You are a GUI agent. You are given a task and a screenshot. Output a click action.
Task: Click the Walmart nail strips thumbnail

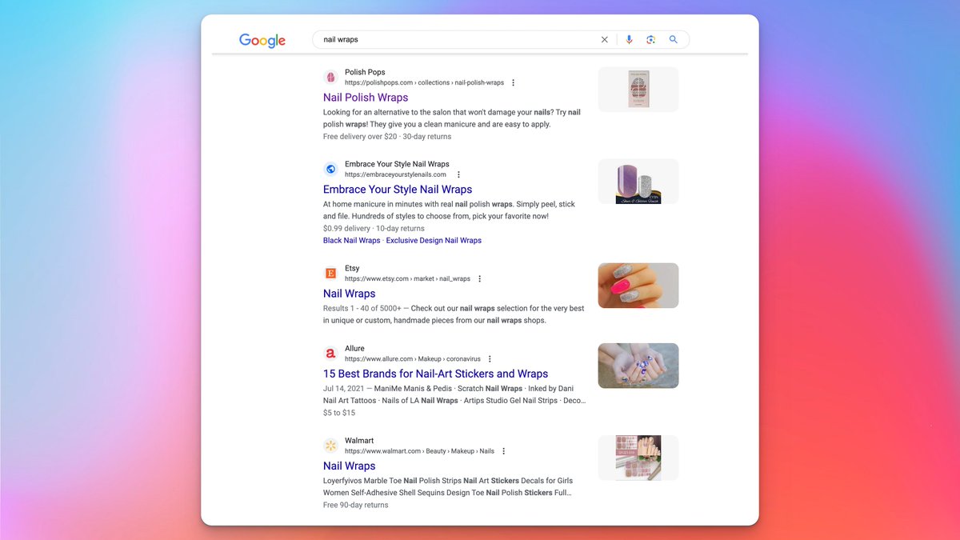point(638,458)
